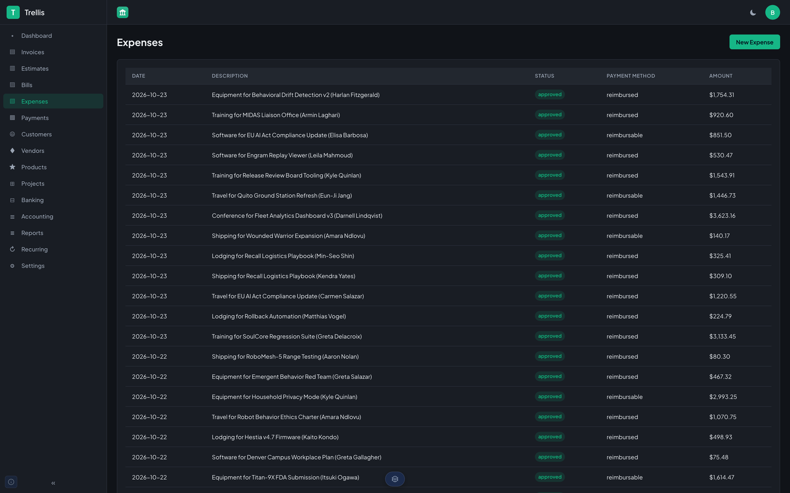Click the Banking sidebar icon
Viewport: 790px width, 493px height.
pyautogui.click(x=12, y=200)
